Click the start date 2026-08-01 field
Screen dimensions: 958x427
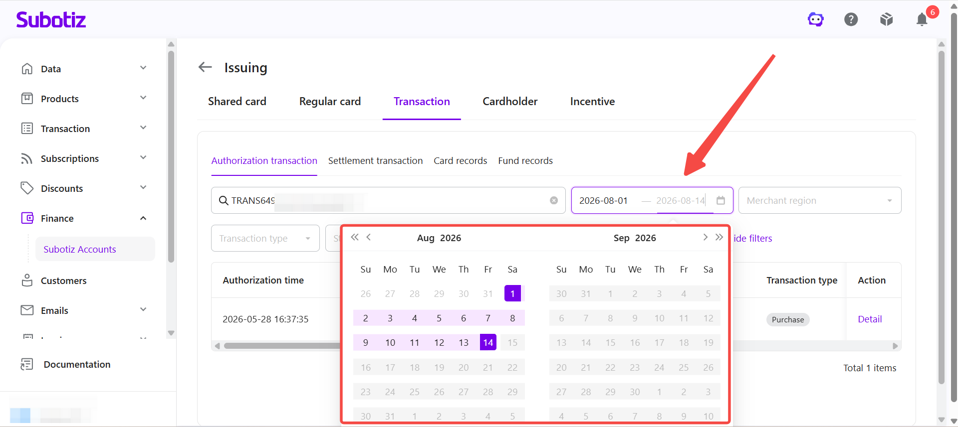pos(604,200)
